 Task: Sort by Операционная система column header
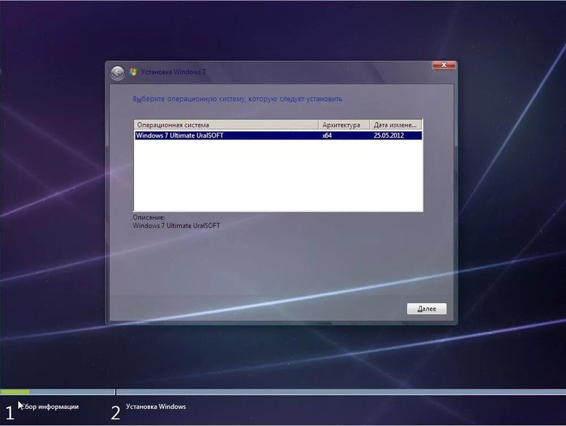(x=226, y=125)
